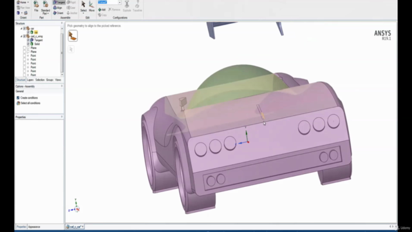Click the Select all conditions icon

18,103
